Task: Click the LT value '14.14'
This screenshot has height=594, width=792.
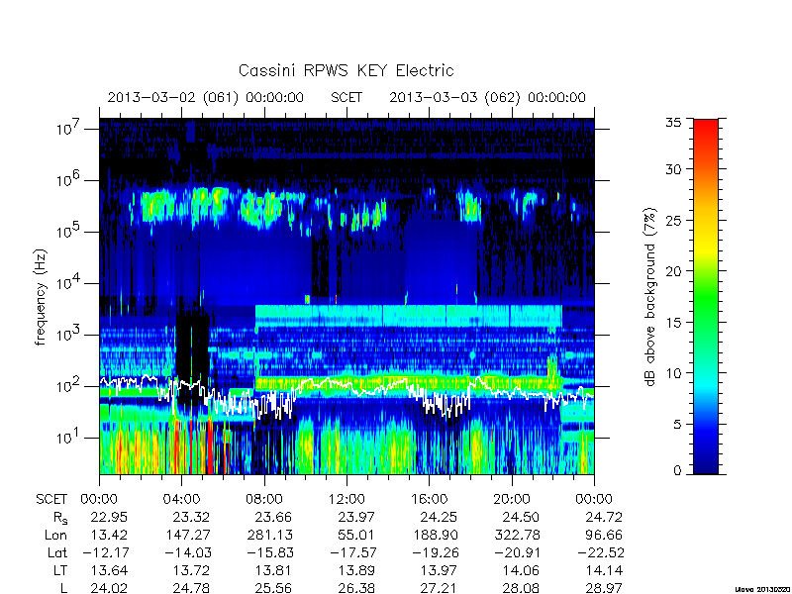Action: (604, 571)
